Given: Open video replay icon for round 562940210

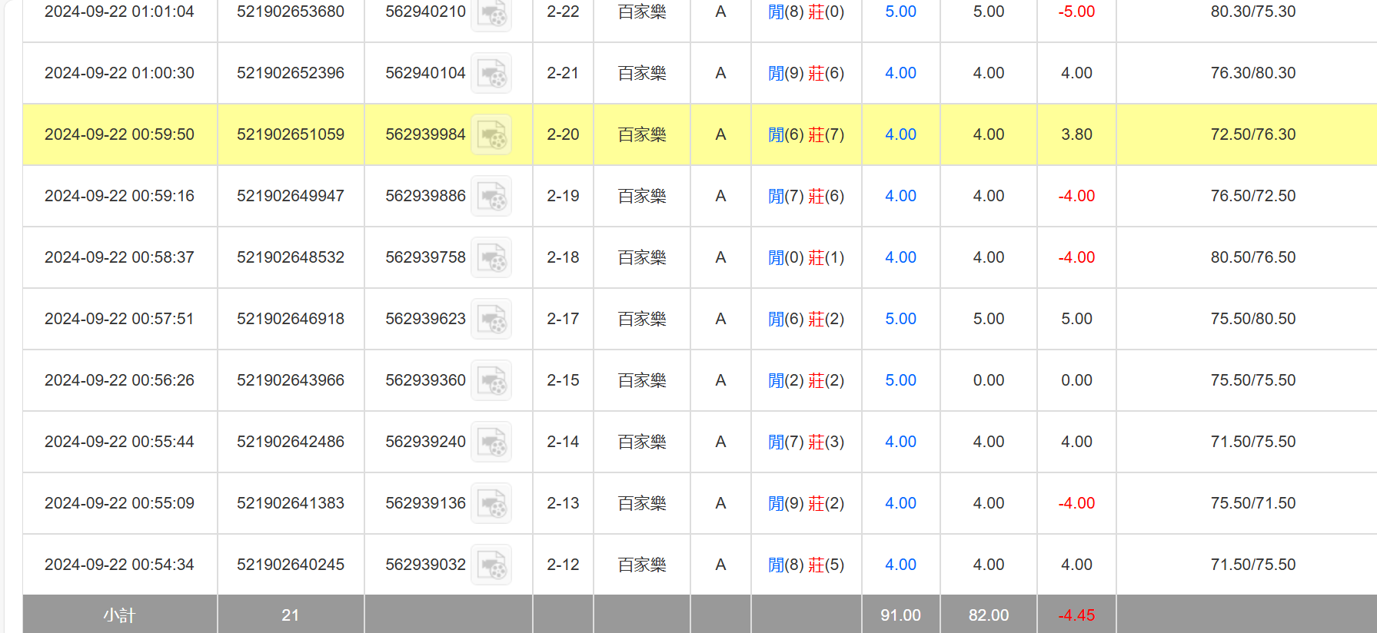Looking at the screenshot, I should [491, 13].
